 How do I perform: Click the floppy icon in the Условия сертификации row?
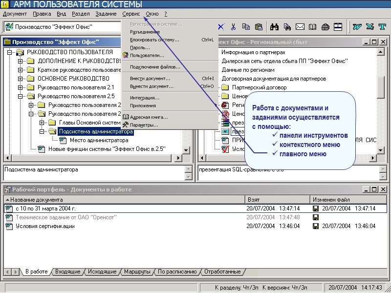(316, 226)
